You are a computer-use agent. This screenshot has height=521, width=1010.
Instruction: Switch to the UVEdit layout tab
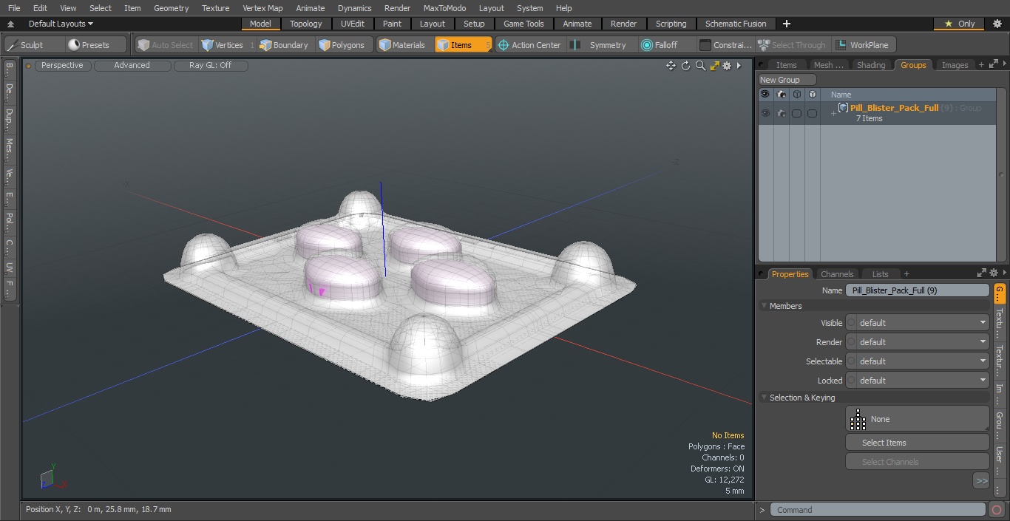pyautogui.click(x=353, y=24)
